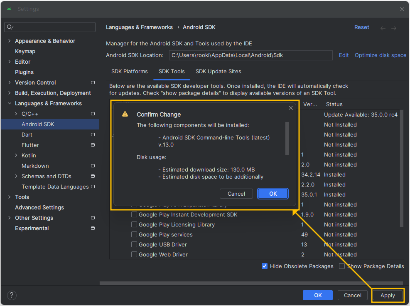Close the Settings window
Viewport: 410px width, 306px height.
click(402, 9)
